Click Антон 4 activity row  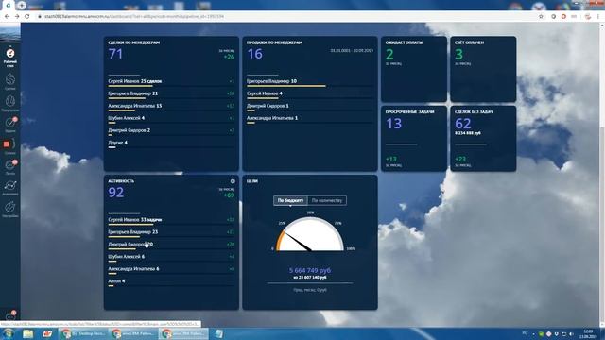171,282
